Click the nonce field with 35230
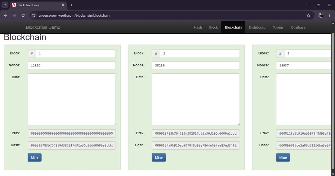Screen dimensions: 335x176 pos(196,66)
